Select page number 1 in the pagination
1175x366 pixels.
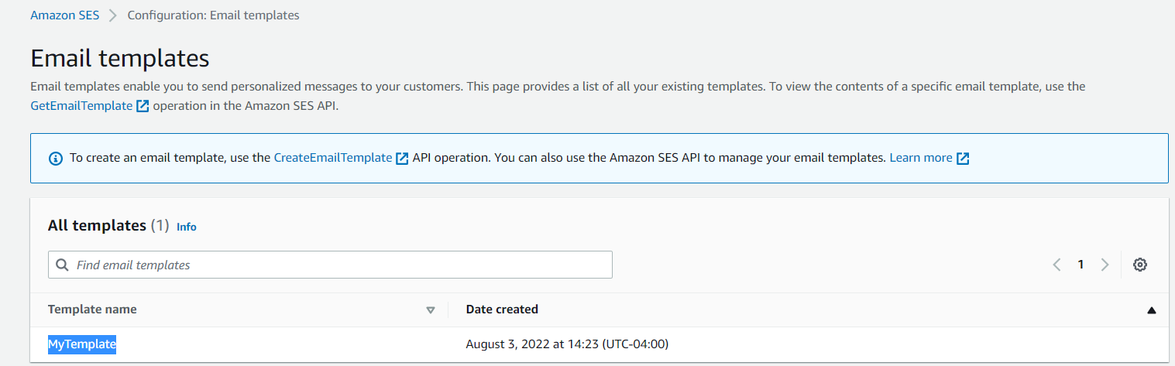coord(1081,265)
